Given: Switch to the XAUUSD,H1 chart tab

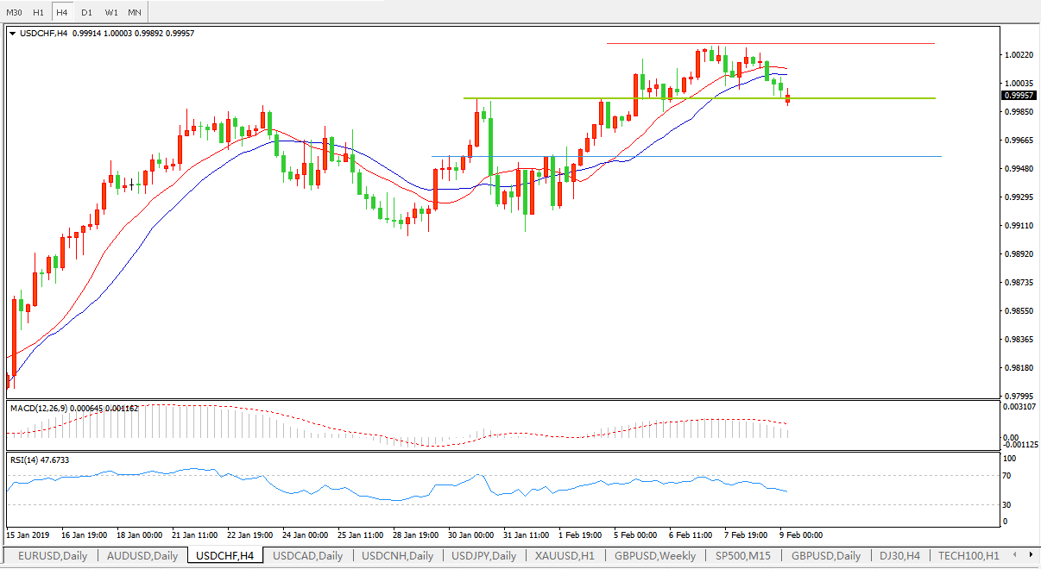Looking at the screenshot, I should pos(565,556).
